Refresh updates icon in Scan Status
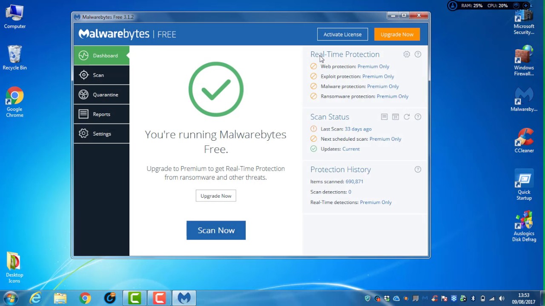The width and height of the screenshot is (545, 306). pyautogui.click(x=407, y=117)
